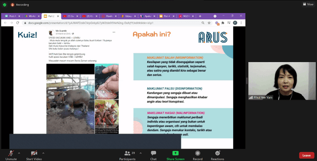317x161 pixels.
Task: Unmute the microphone in Zoom
Action: [11, 155]
